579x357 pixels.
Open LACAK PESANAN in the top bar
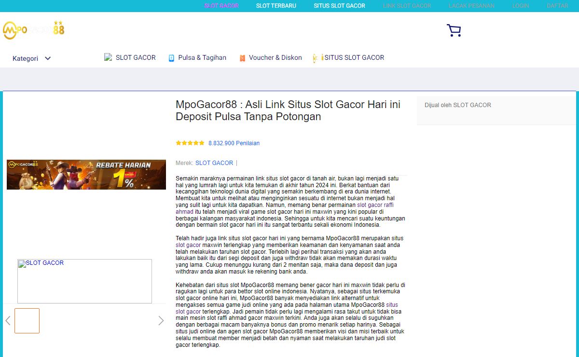[x=471, y=6]
